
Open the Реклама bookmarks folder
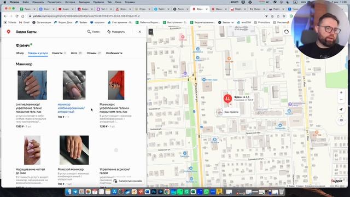(x=281, y=22)
